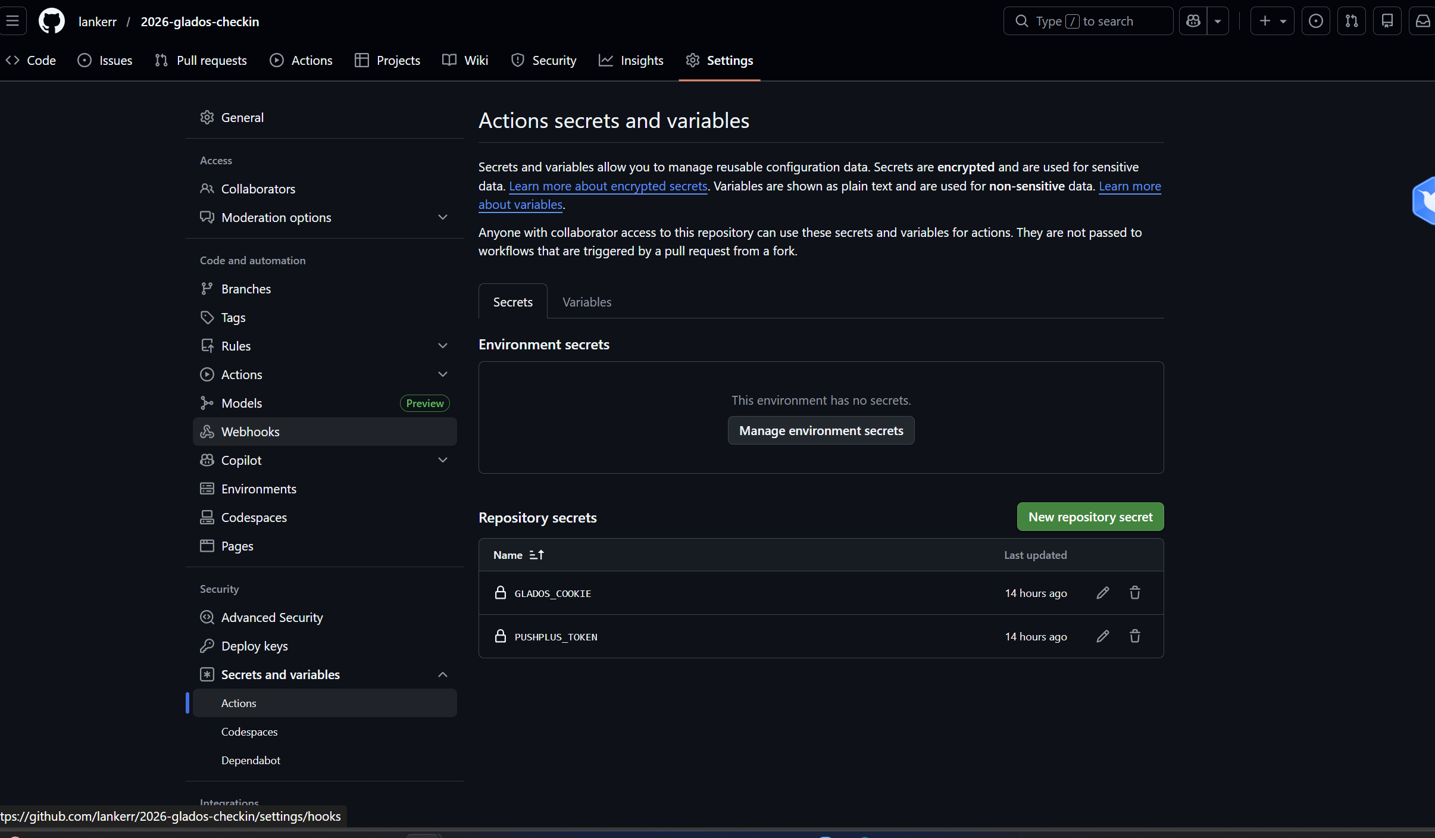Click the people icon next to Collaborators
The image size is (1435, 838).
coord(207,189)
